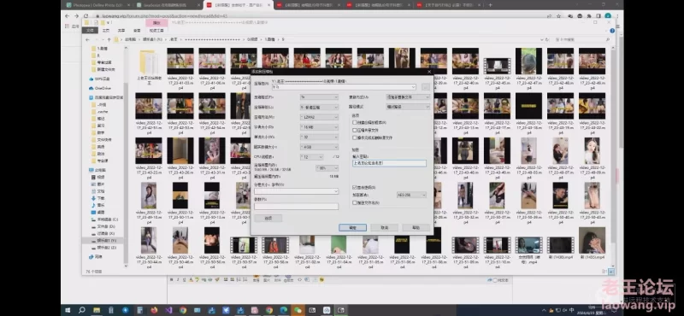
Task: Open the archive format 7z dropdown
Action: point(319,97)
